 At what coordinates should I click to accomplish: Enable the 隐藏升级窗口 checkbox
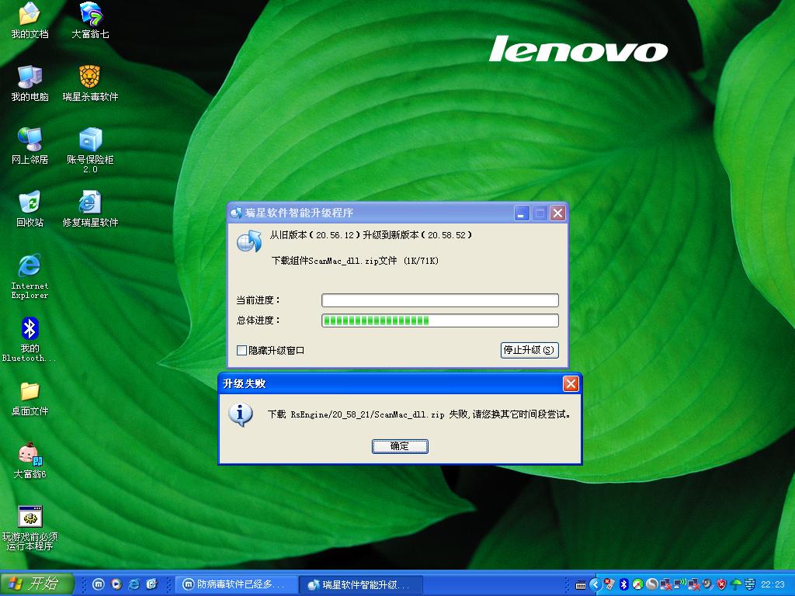point(242,351)
